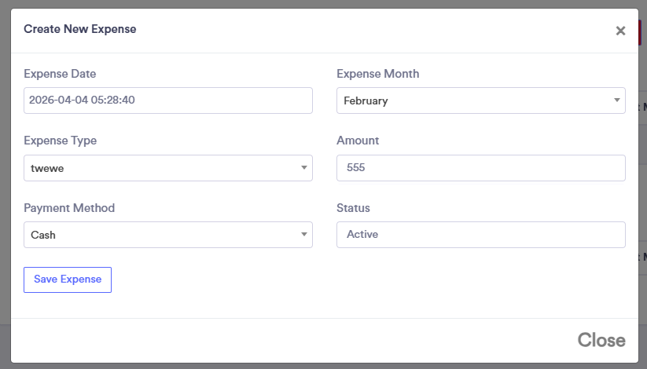The height and width of the screenshot is (369, 647).
Task: Click the Expense Date label
Action: click(60, 74)
